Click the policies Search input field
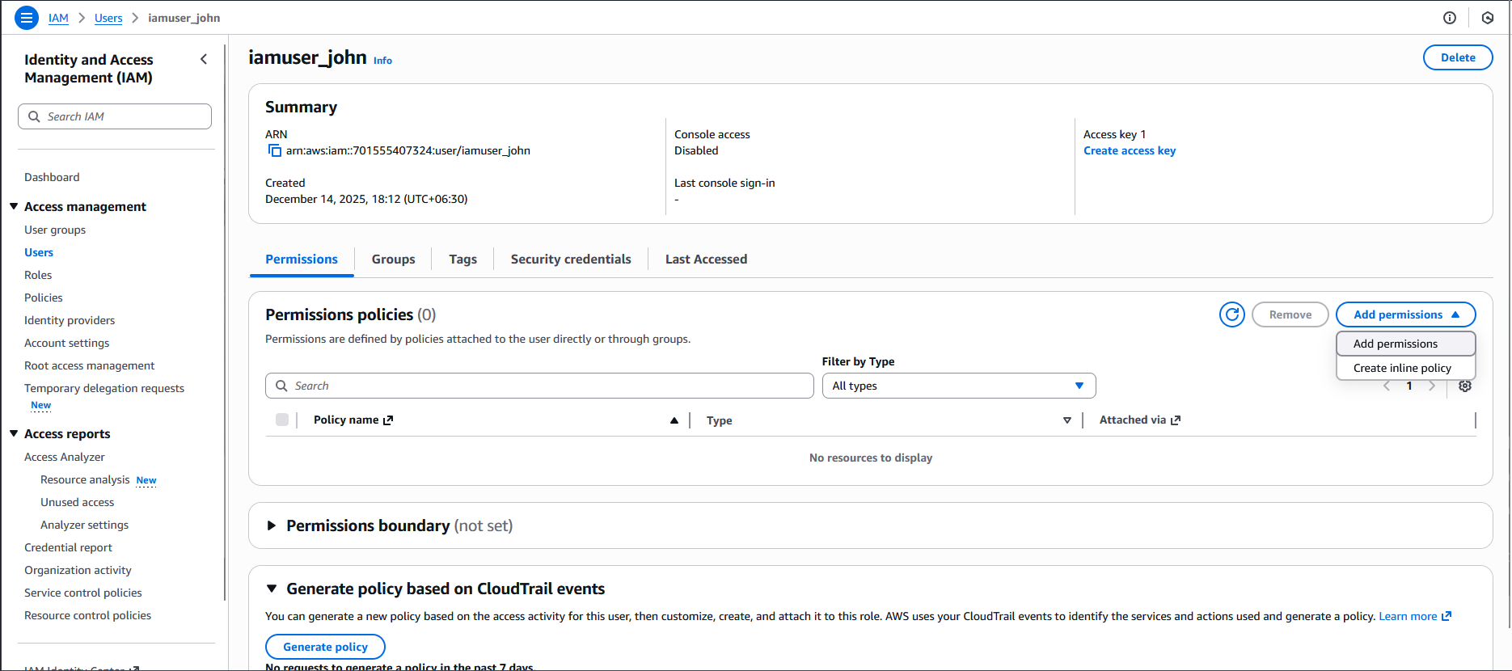The height and width of the screenshot is (671, 1512). (x=539, y=386)
